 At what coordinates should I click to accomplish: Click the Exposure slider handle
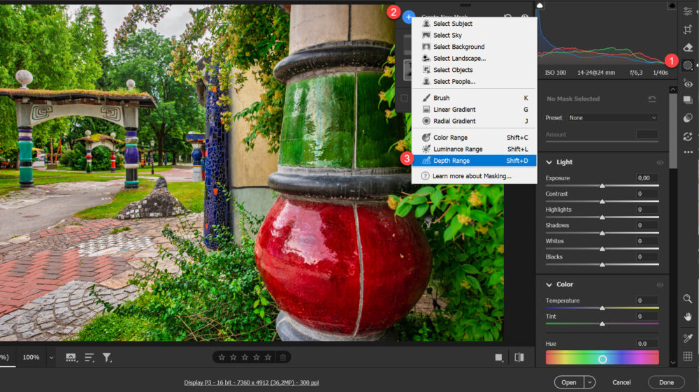point(602,186)
